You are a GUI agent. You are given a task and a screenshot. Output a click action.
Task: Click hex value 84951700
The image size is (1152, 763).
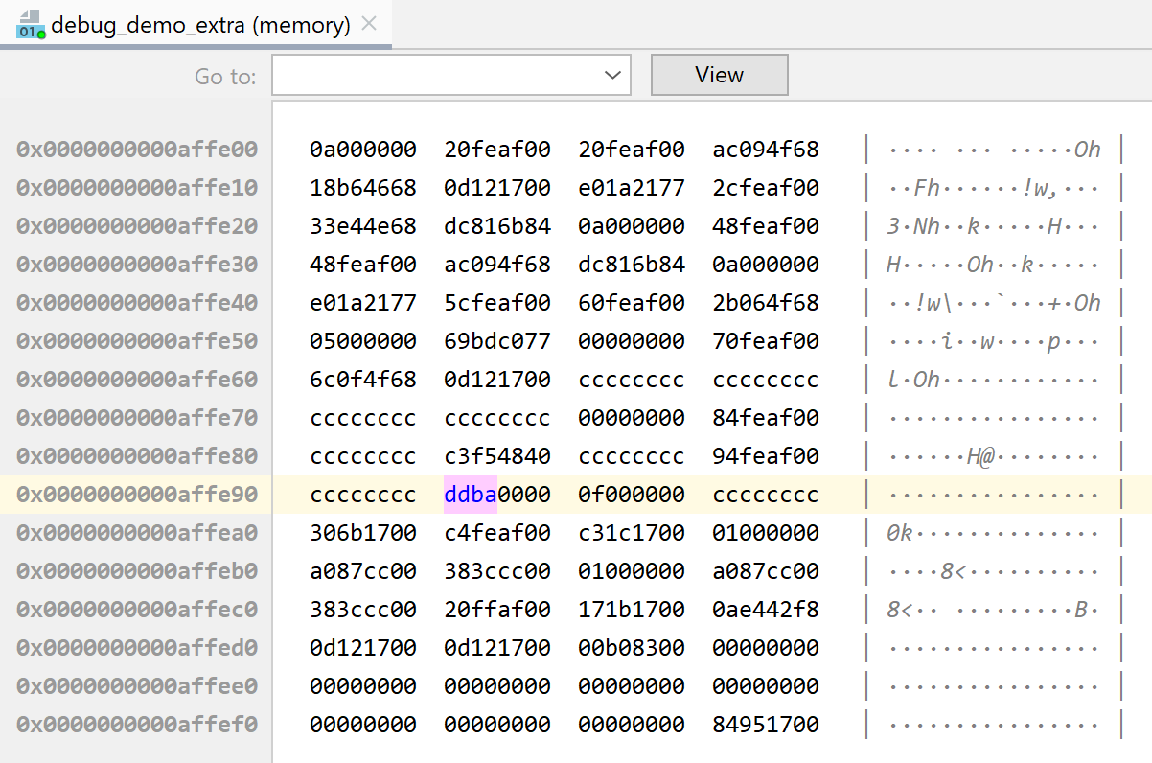(x=766, y=725)
